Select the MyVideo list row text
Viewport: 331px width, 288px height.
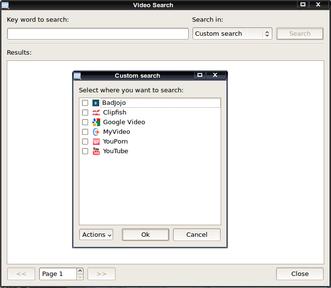(x=117, y=132)
